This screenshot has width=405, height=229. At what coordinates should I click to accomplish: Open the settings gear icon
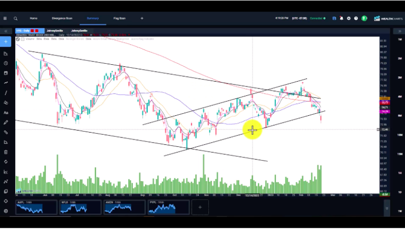(x=349, y=18)
